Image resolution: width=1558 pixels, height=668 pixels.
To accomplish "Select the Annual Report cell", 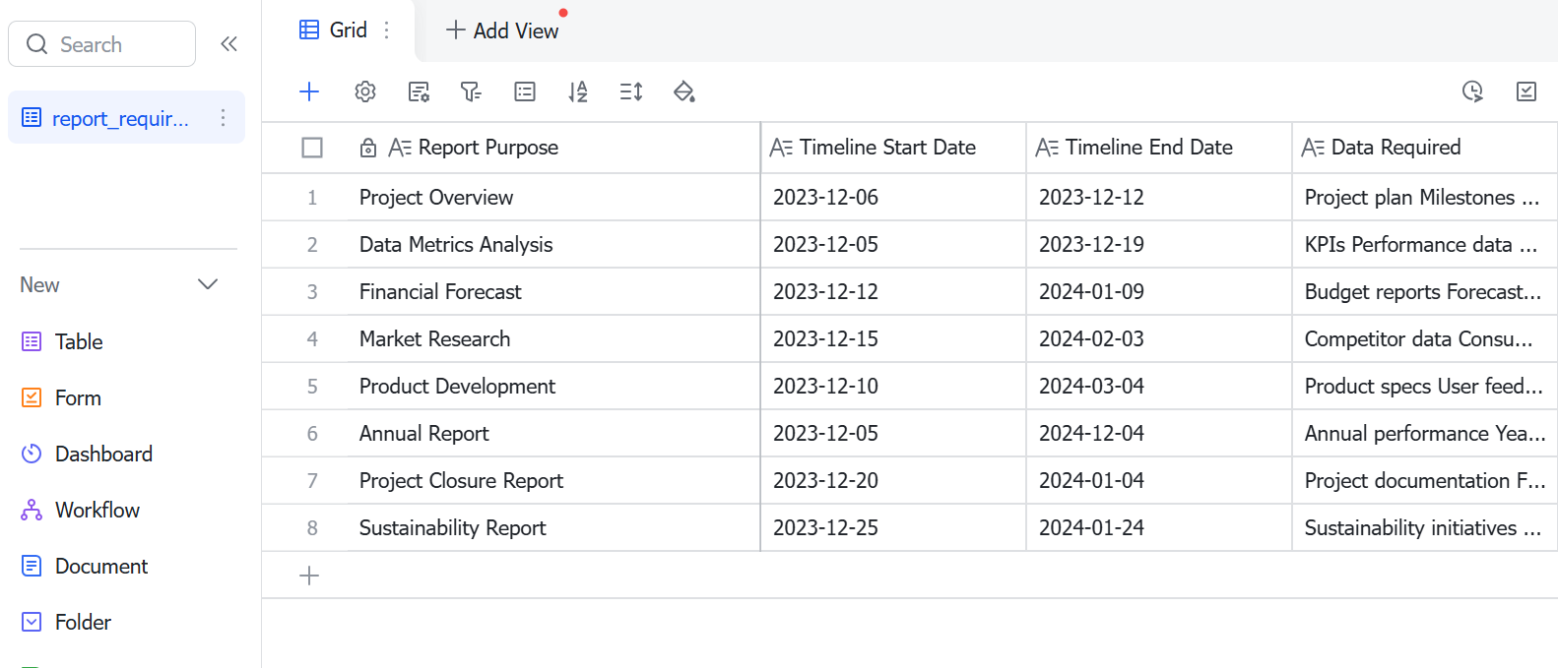I will coord(553,434).
